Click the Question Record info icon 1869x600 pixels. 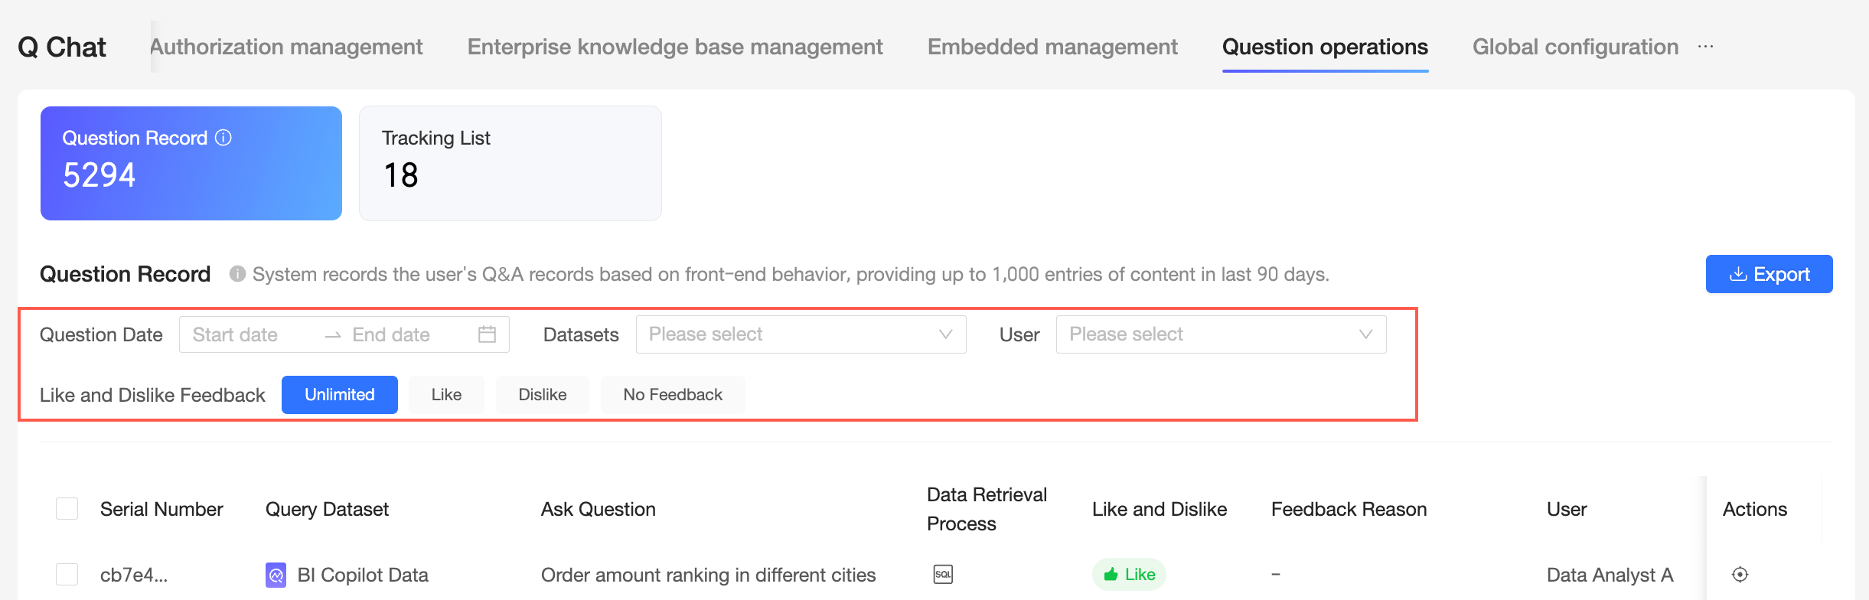click(x=223, y=138)
